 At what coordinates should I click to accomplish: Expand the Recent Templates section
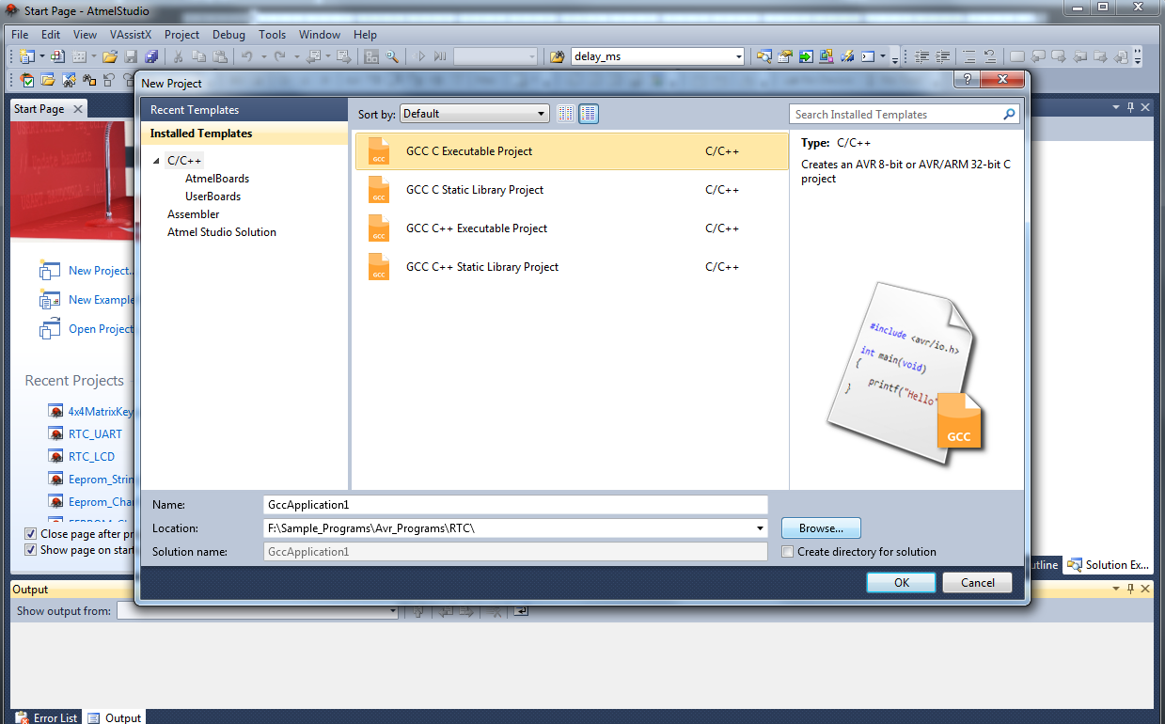pos(244,110)
